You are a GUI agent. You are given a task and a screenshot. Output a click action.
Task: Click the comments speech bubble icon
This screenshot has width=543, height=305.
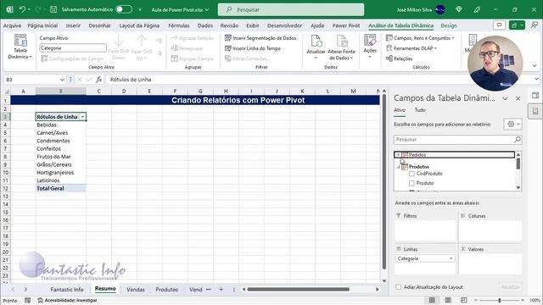(x=499, y=25)
